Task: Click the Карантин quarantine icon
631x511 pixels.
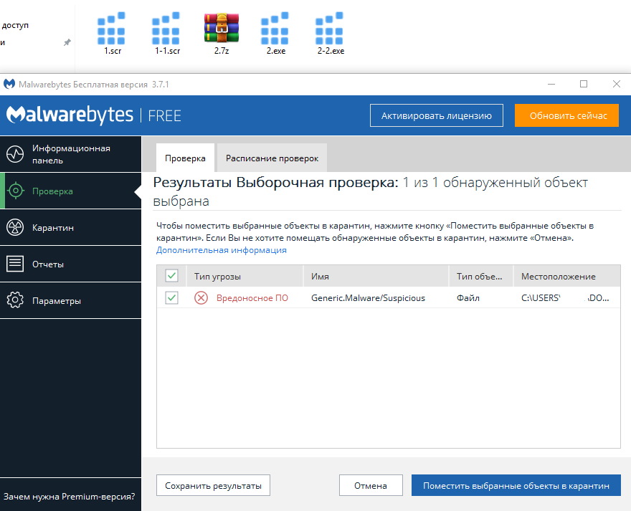Action: pyautogui.click(x=15, y=227)
